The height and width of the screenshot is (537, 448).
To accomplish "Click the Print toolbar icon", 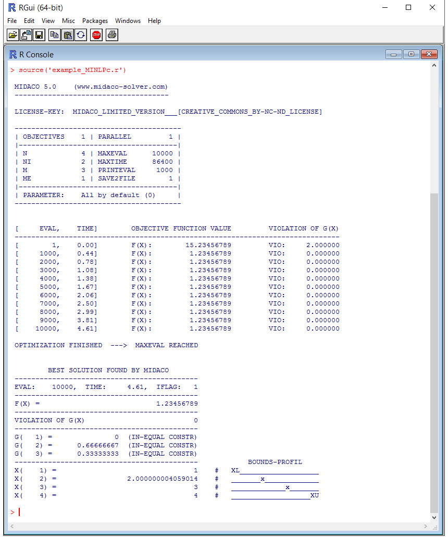I will click(112, 35).
